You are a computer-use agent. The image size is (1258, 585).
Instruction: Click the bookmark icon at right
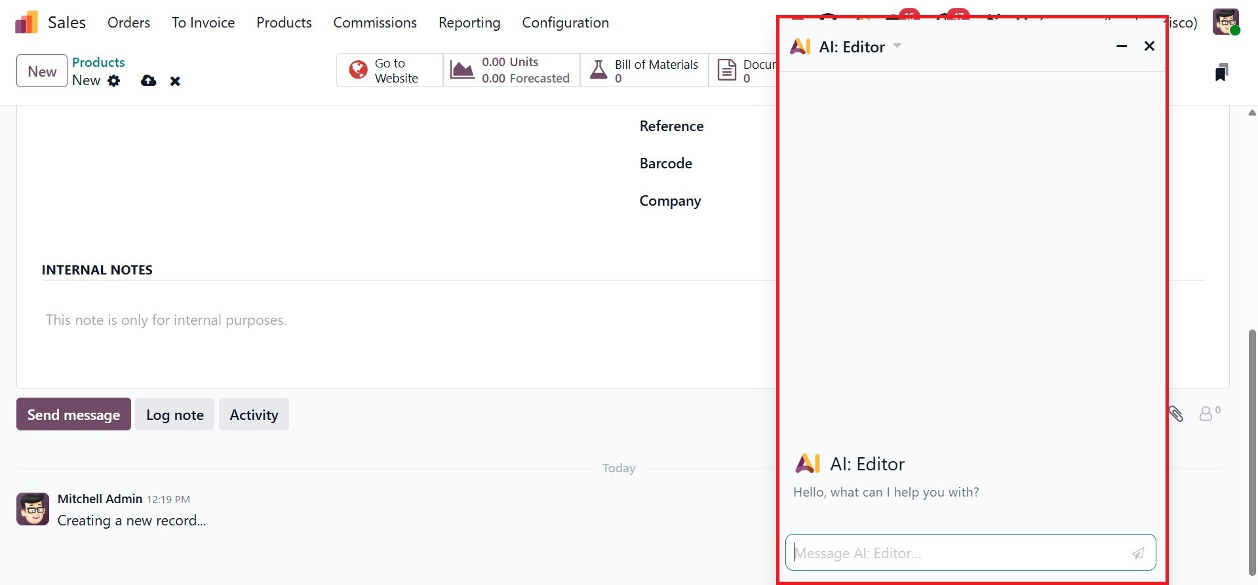coord(1221,72)
